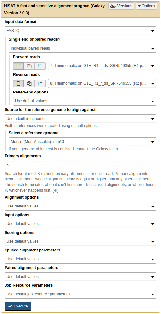
Task: Choose multiple datasets icon for Reverse reads
Action: [x=29, y=83]
